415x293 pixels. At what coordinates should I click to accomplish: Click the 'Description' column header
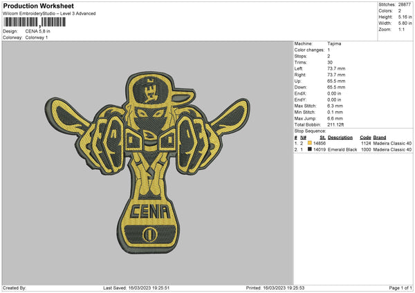click(340, 138)
